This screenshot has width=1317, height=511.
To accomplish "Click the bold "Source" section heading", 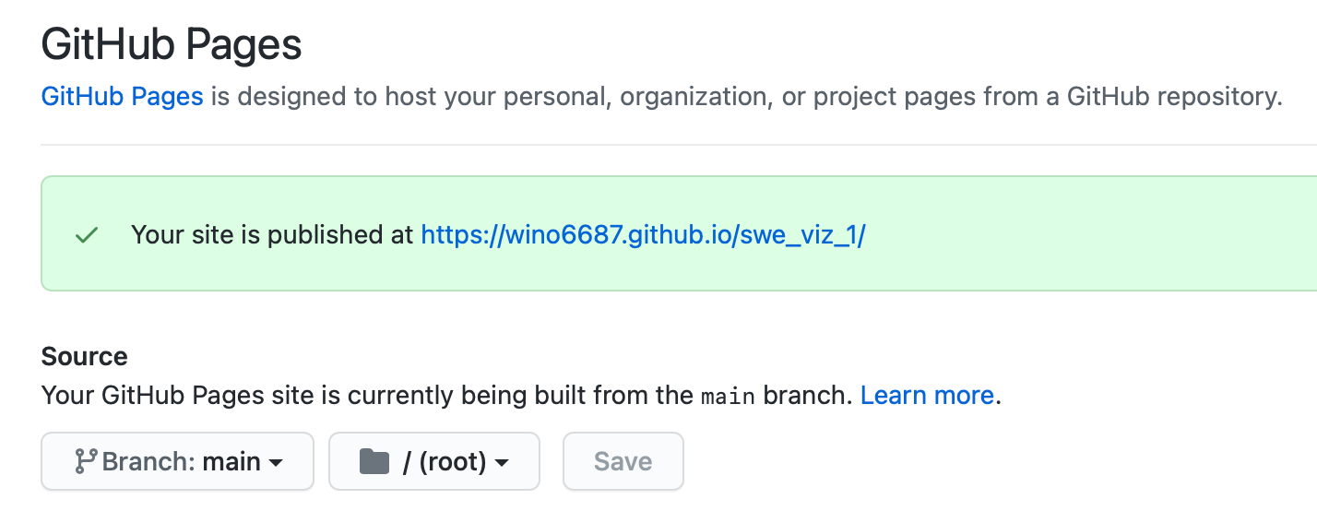I will pos(85,357).
